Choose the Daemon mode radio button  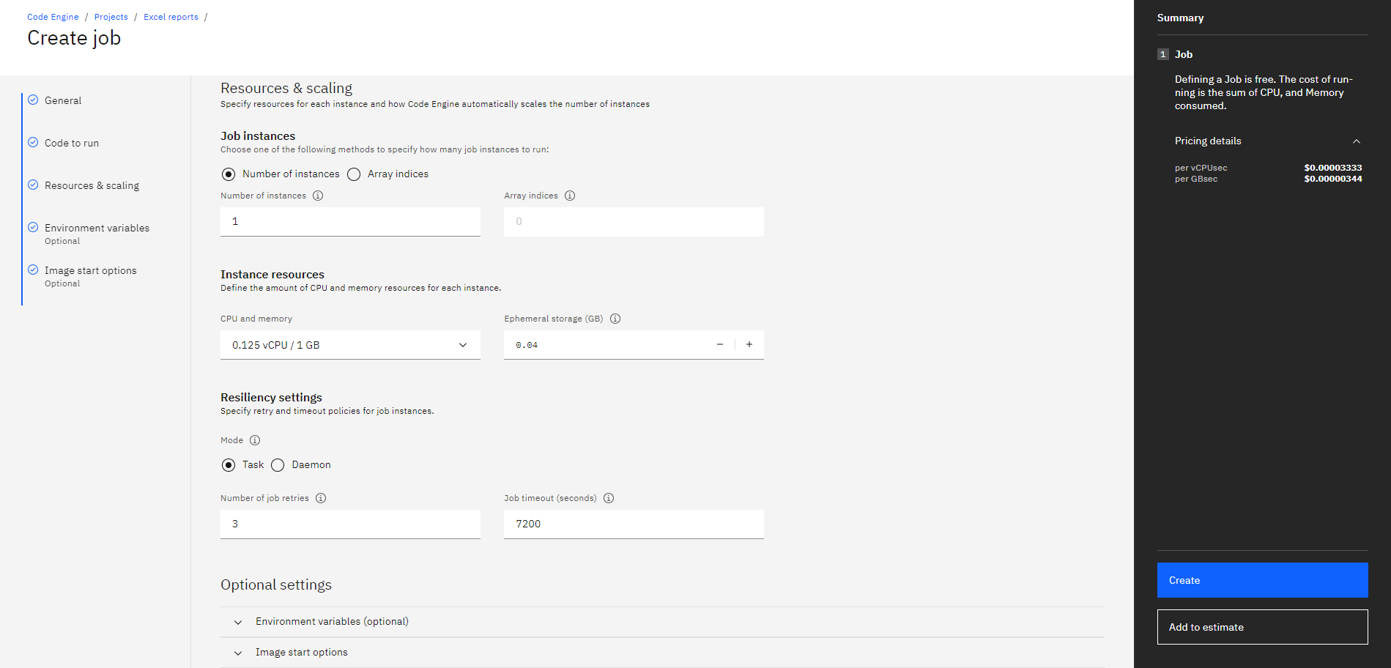click(278, 465)
